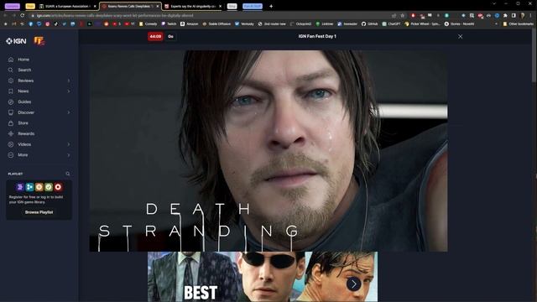Screen dimensions: 537x302
Task: Click the purple playlist icon in Playlist card
Action: click(x=20, y=187)
